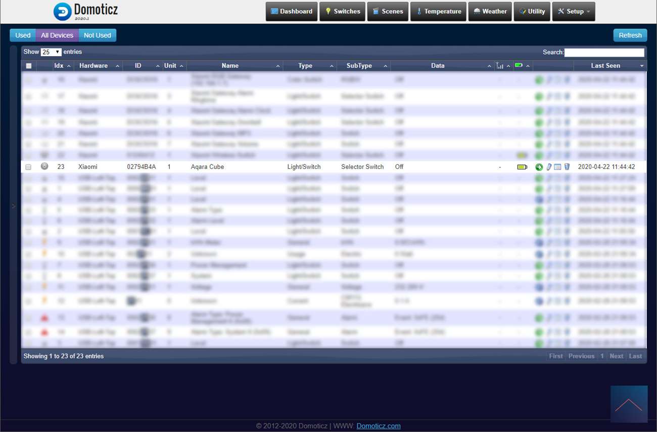Sort by the signal strength column icon
657x432 pixels.
click(x=500, y=66)
